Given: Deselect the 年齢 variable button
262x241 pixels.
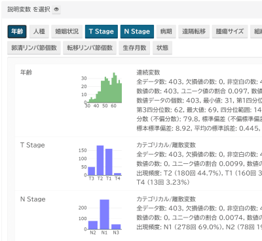Looking at the screenshot, I should tap(17, 31).
